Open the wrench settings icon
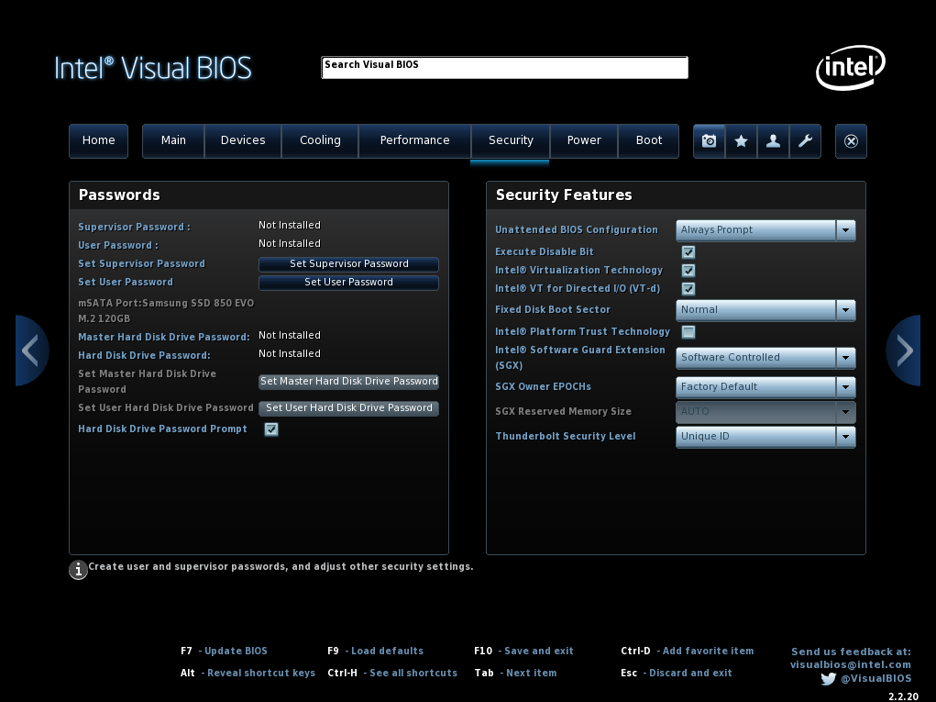This screenshot has height=702, width=936. [805, 141]
